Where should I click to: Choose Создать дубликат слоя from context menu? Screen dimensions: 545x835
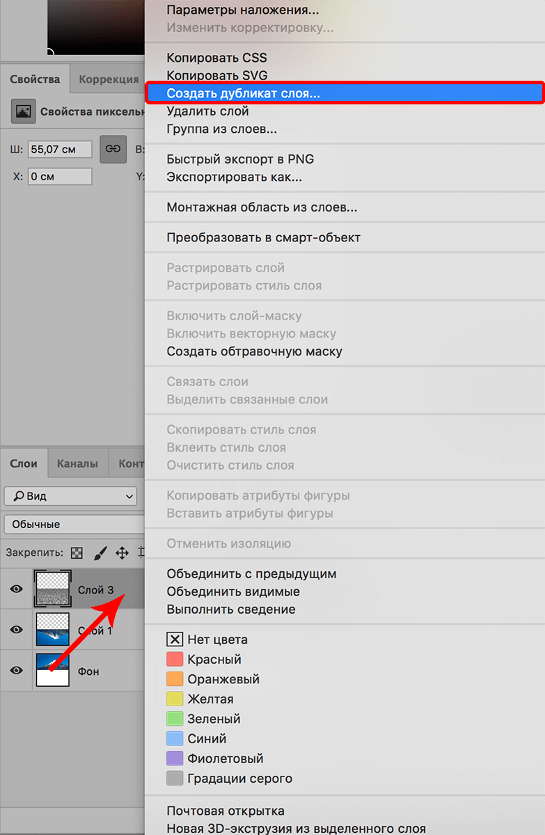tap(244, 93)
